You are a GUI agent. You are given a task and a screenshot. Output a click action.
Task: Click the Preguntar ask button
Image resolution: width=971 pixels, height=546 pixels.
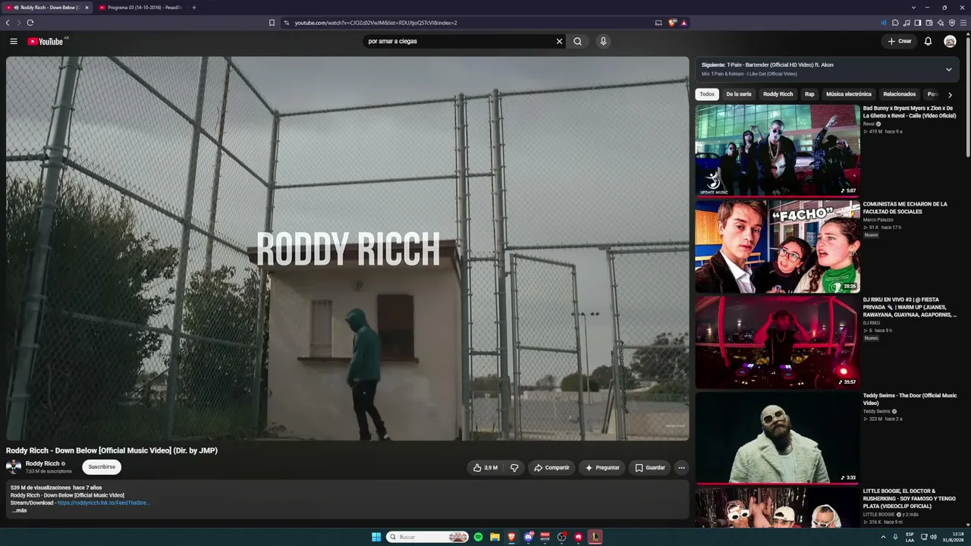tap(602, 468)
